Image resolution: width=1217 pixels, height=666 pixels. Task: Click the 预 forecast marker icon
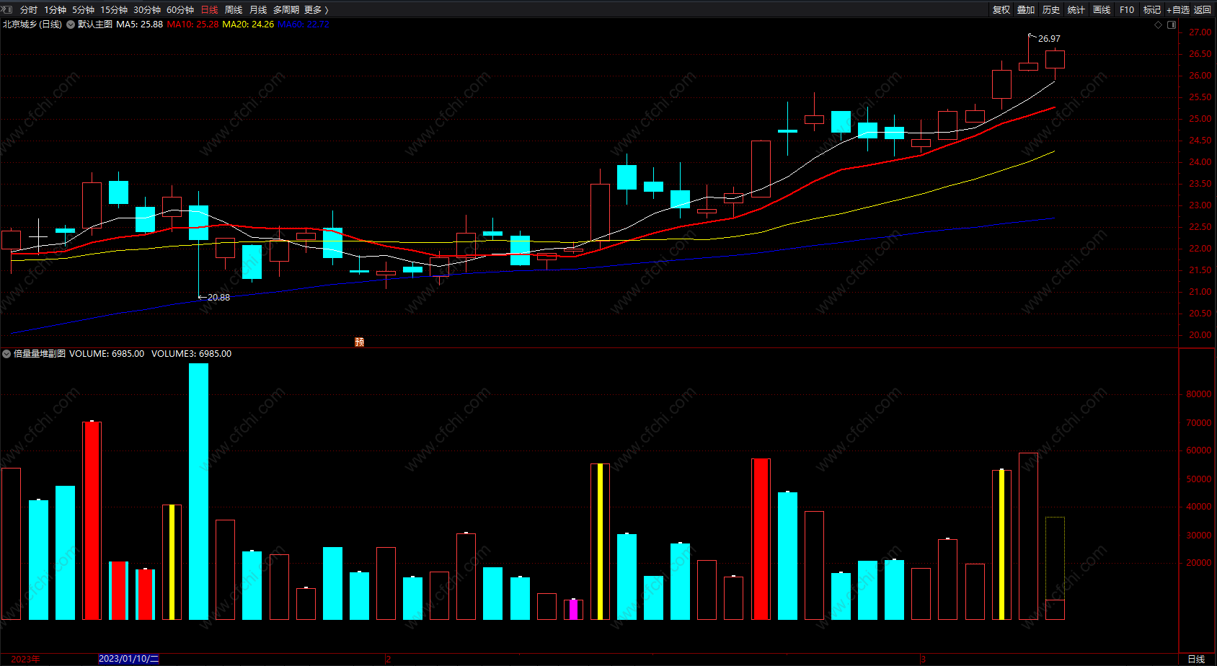(x=360, y=342)
